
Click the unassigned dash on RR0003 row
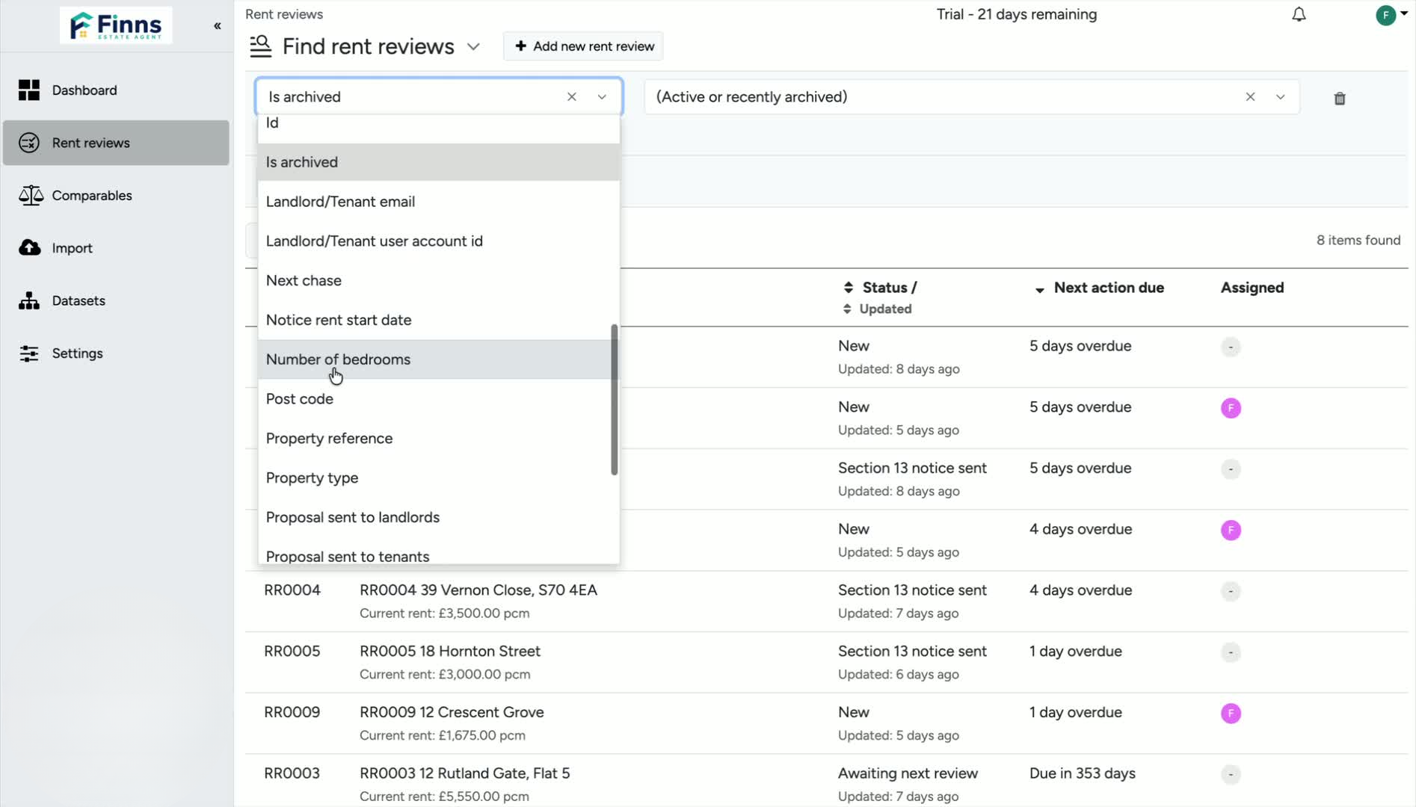(x=1231, y=775)
